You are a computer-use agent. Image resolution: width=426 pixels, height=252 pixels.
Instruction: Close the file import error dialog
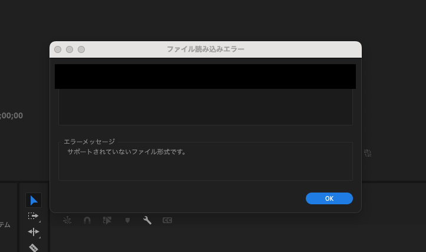click(x=58, y=49)
